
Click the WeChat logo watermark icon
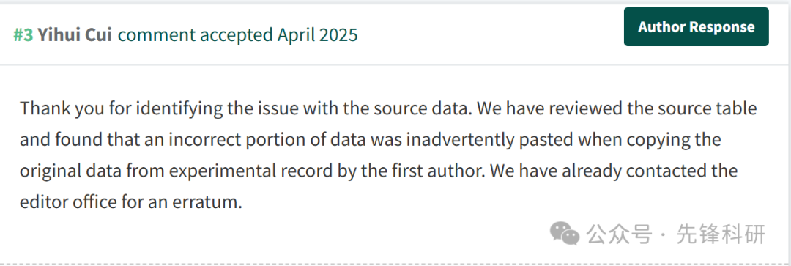(x=565, y=234)
